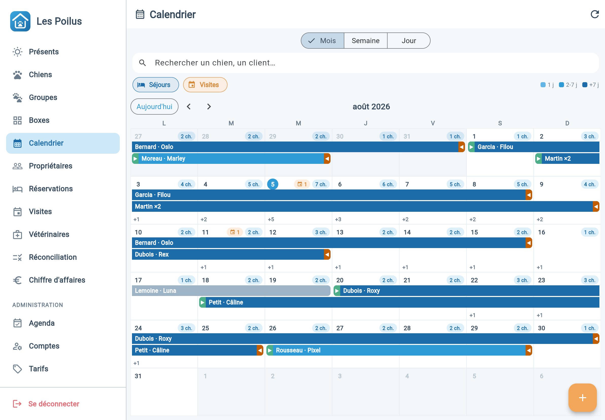Image resolution: width=605 pixels, height=420 pixels.
Task: Click the check-in arrow on Garcia · Filou
Action: point(472,147)
